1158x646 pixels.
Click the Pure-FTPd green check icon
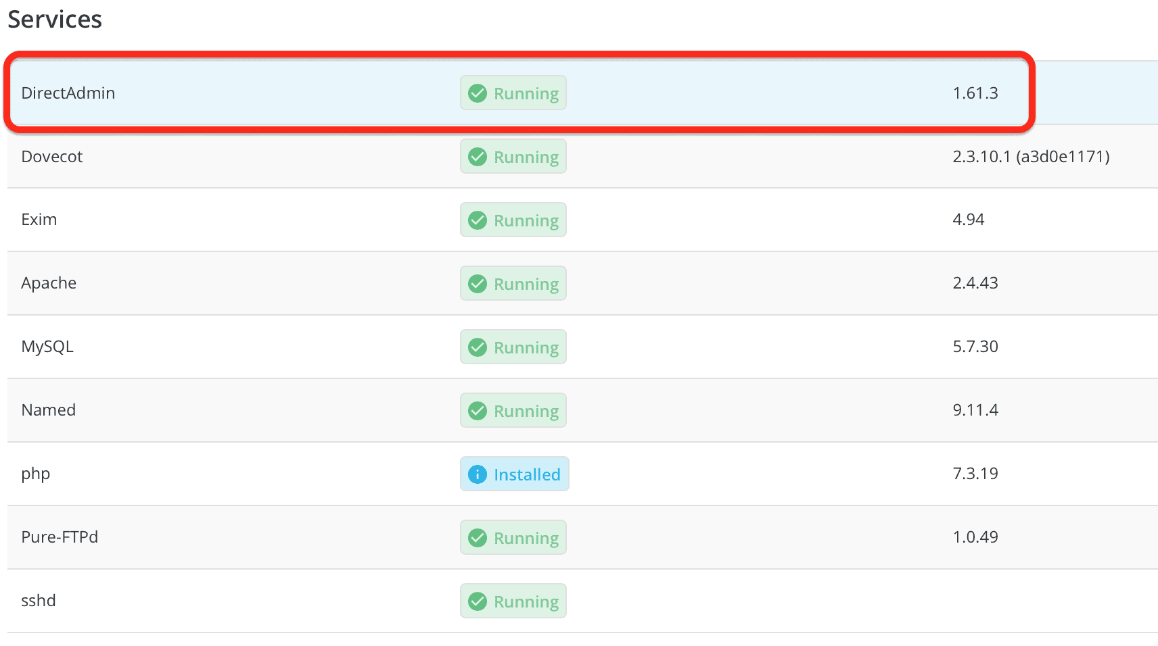click(478, 538)
